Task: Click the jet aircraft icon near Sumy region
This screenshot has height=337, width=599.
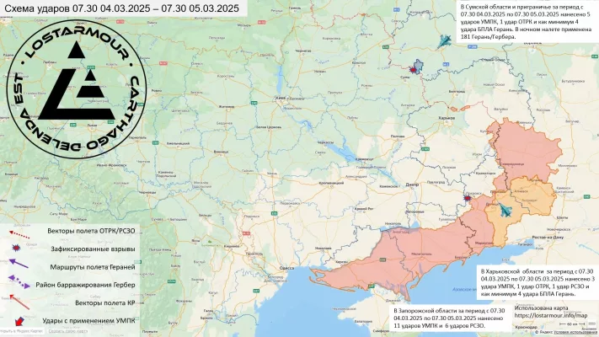Action: coord(444,40)
